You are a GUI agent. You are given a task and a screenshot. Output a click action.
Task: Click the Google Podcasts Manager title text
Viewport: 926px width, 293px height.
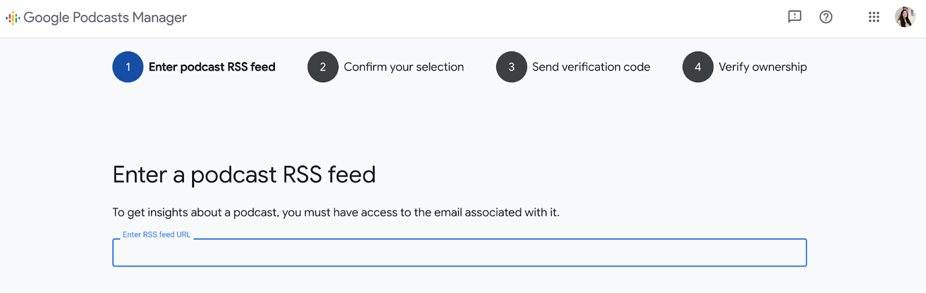tap(105, 18)
